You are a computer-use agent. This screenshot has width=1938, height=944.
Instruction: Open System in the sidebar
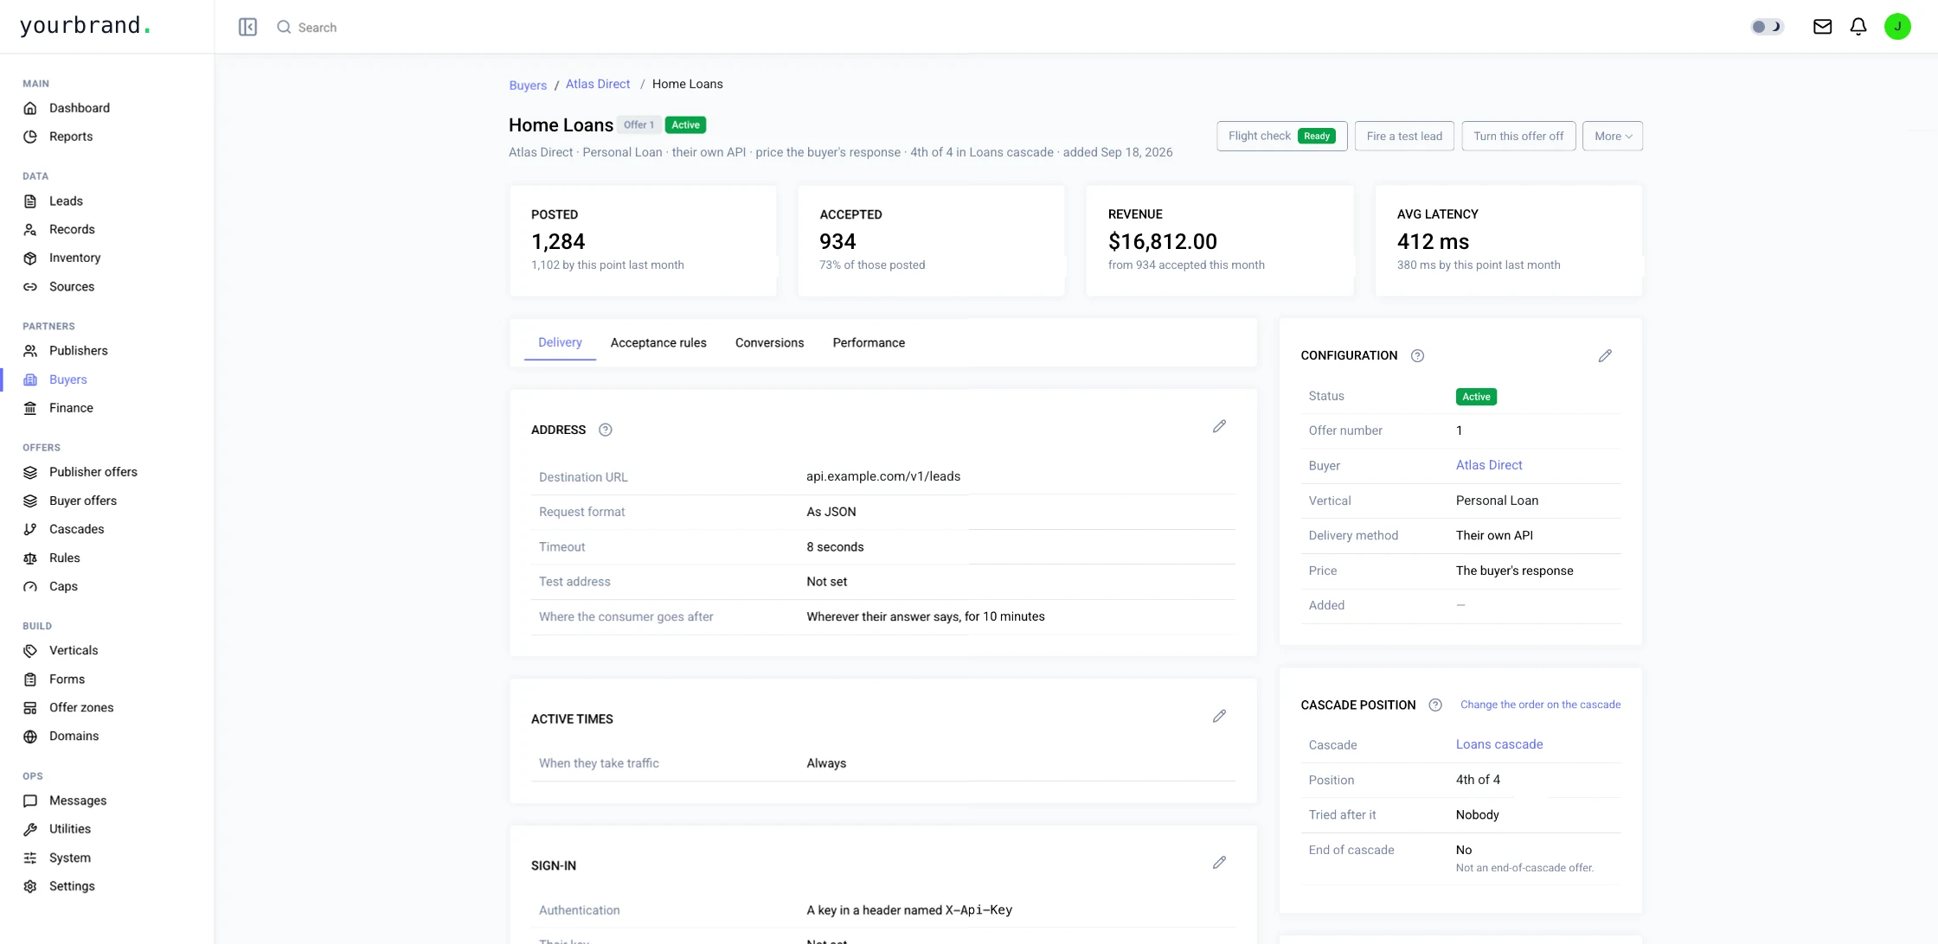[69, 858]
